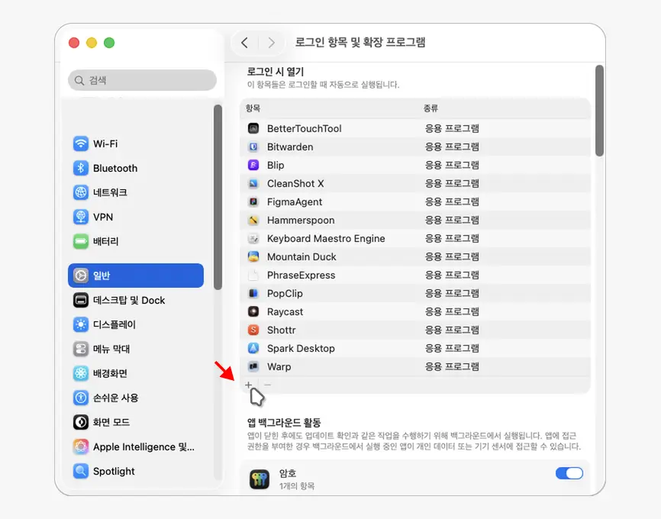Open the 디스플레이 sun icon
The height and width of the screenshot is (519, 661).
[x=80, y=324]
